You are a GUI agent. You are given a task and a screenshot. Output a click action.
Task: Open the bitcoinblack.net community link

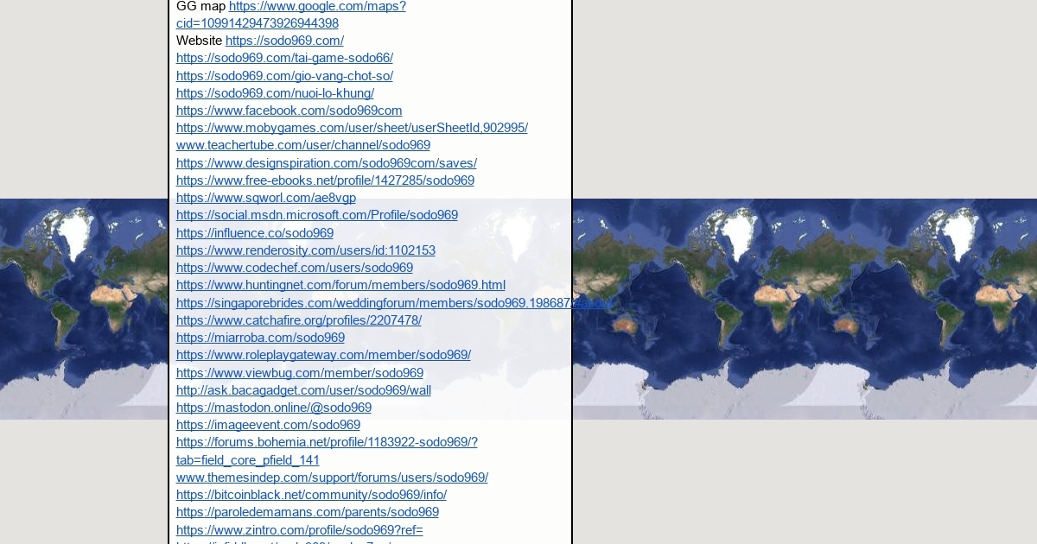coord(311,495)
